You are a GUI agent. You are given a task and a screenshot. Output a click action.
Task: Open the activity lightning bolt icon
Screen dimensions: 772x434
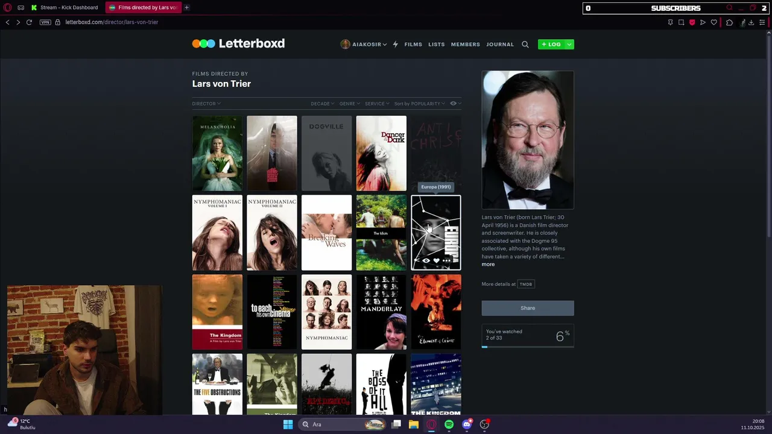point(396,44)
